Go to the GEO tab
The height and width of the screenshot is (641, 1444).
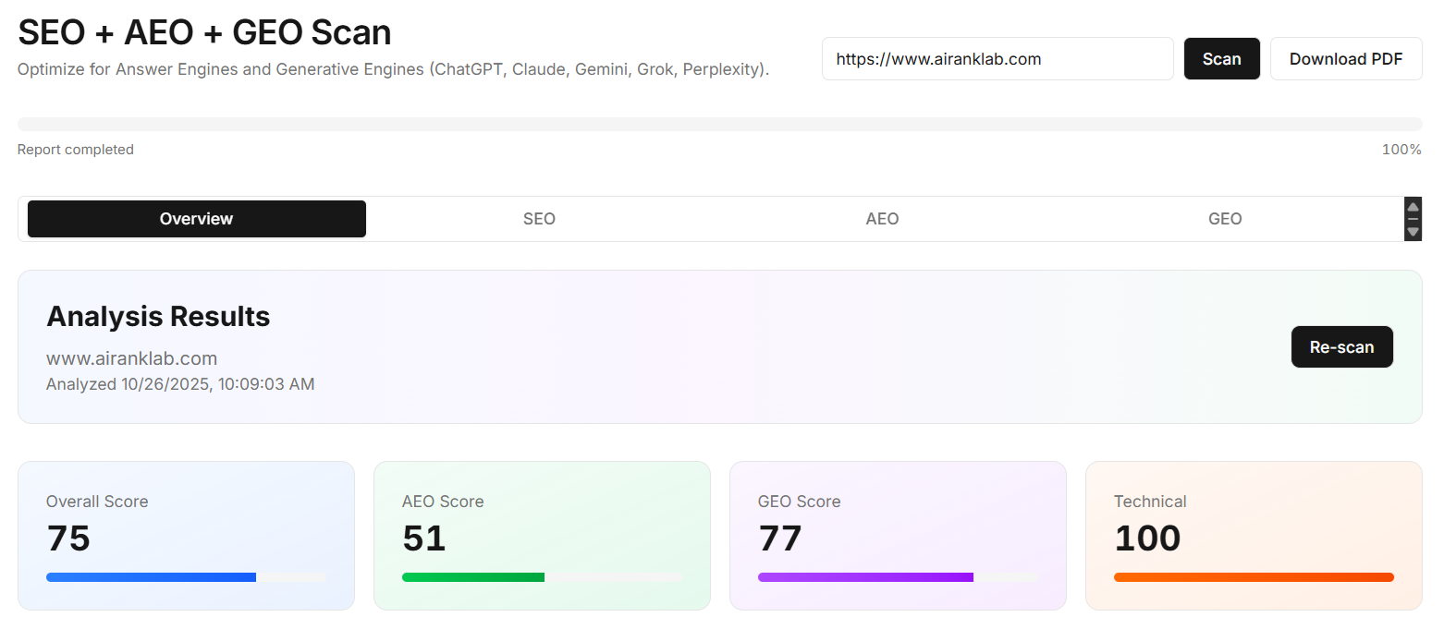click(1225, 219)
